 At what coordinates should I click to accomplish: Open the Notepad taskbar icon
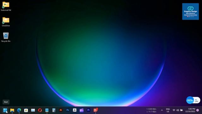(x=47, y=110)
